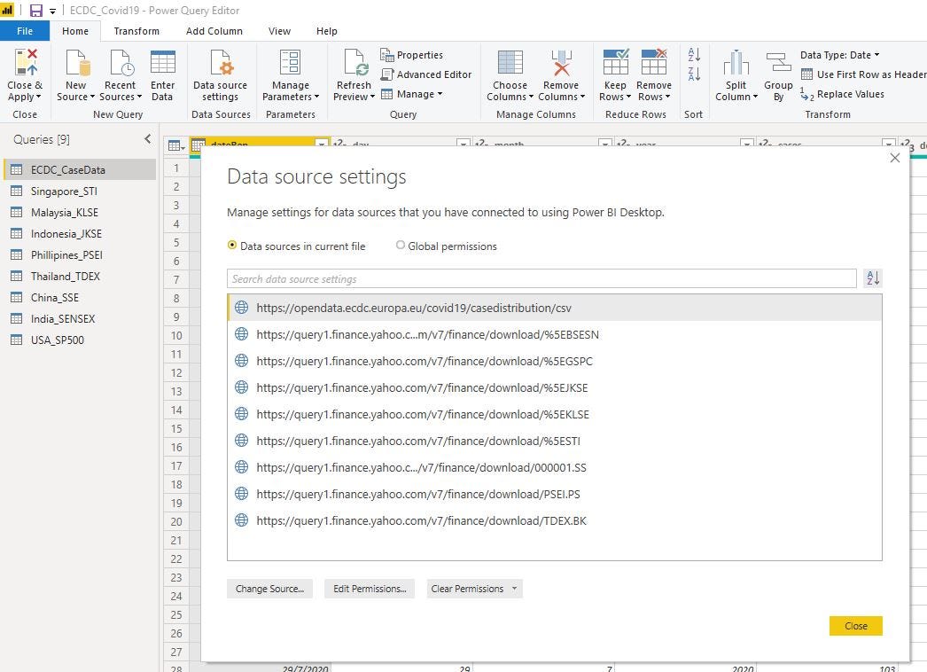The image size is (927, 672).
Task: Switch to the Transform tab
Action: (x=136, y=31)
